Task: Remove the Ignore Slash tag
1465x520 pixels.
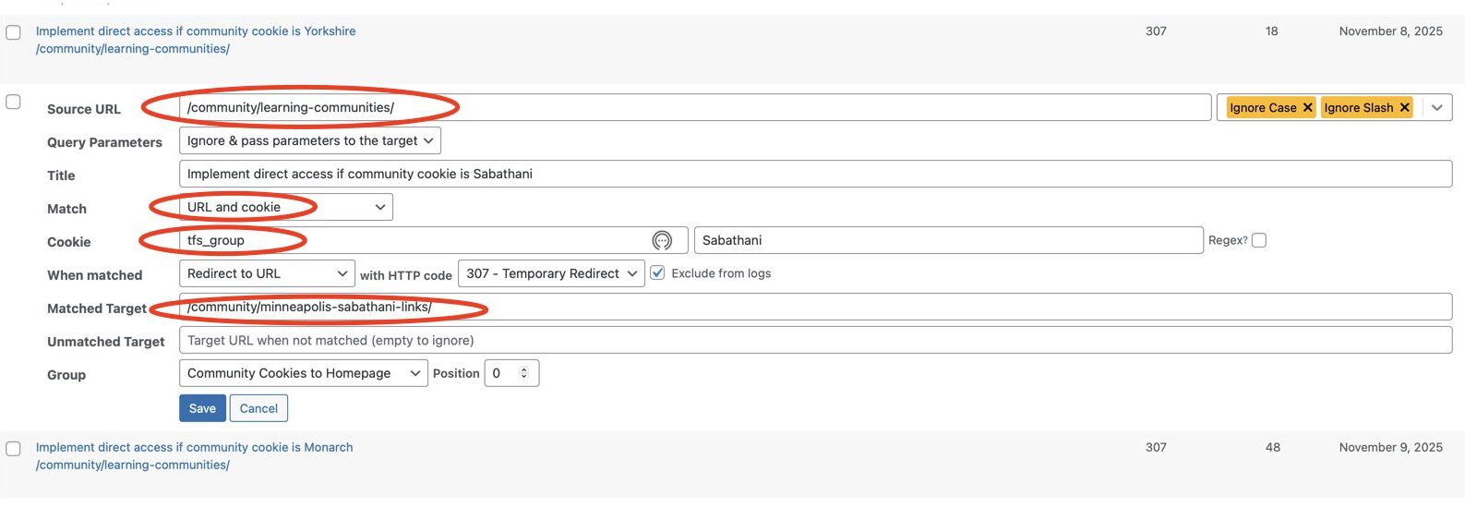Action: [x=1404, y=108]
